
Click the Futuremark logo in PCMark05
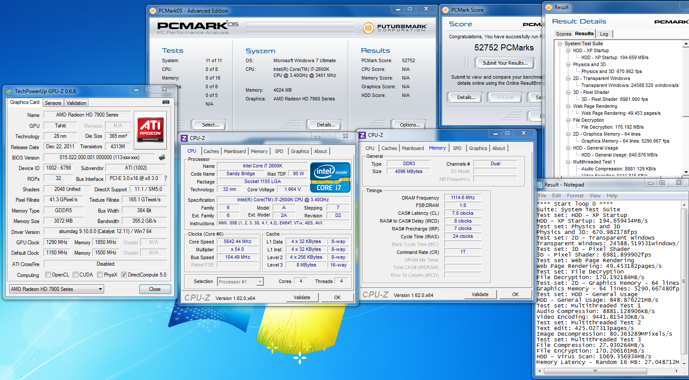pyautogui.click(x=395, y=28)
